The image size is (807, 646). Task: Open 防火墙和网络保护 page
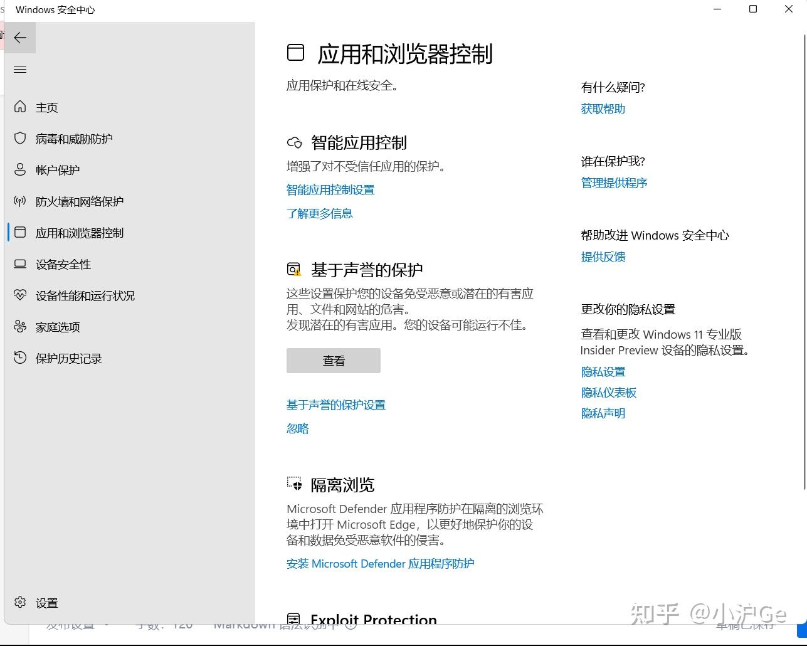pos(80,201)
